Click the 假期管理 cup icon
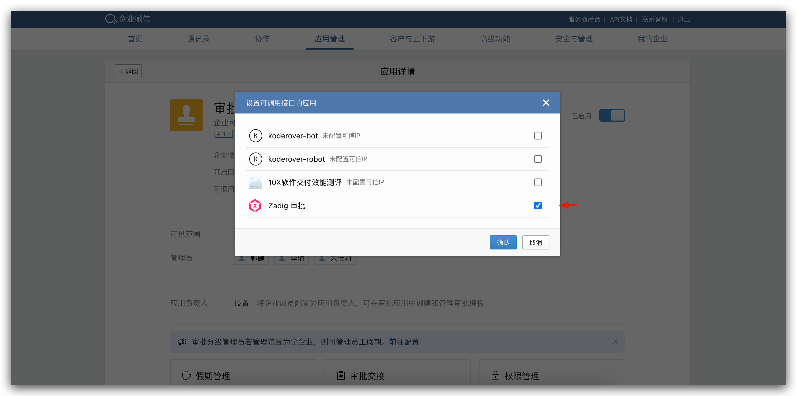This screenshot has height=396, width=797. [186, 376]
